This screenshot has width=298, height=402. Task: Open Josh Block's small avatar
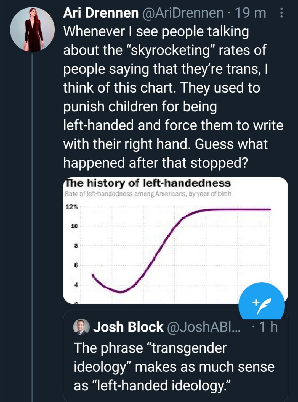(x=81, y=327)
